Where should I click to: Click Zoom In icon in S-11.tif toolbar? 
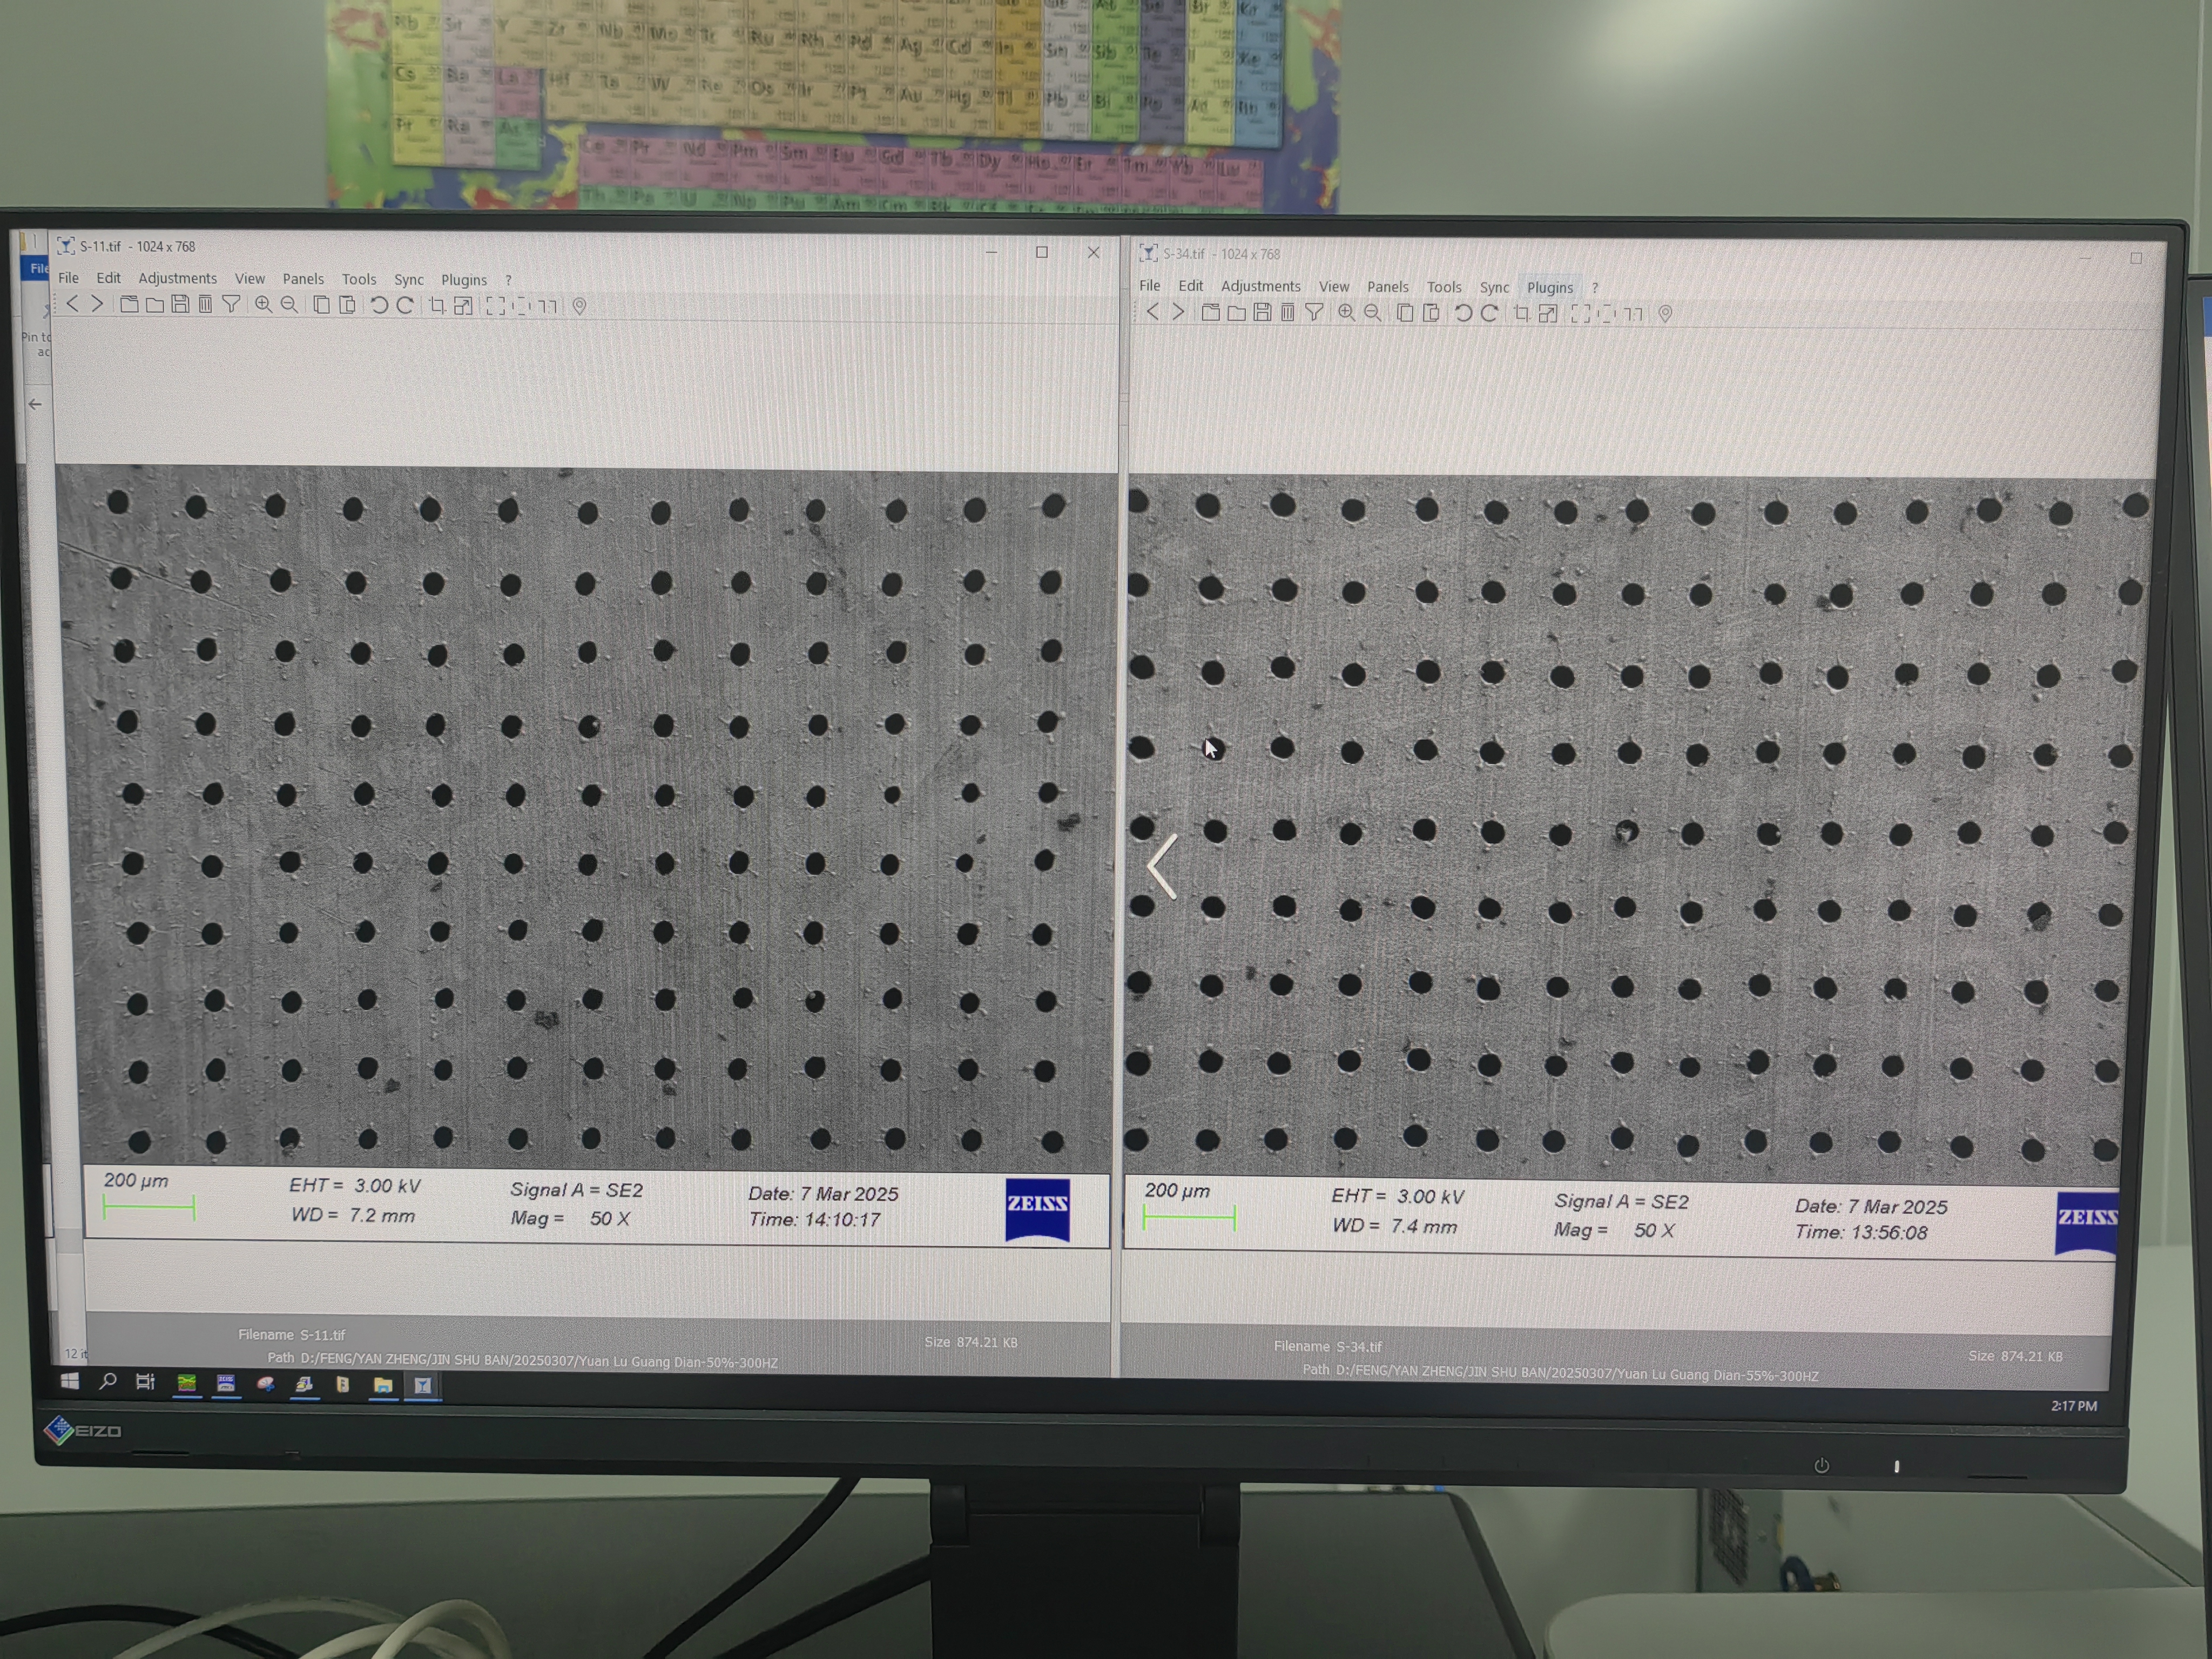coord(263,305)
